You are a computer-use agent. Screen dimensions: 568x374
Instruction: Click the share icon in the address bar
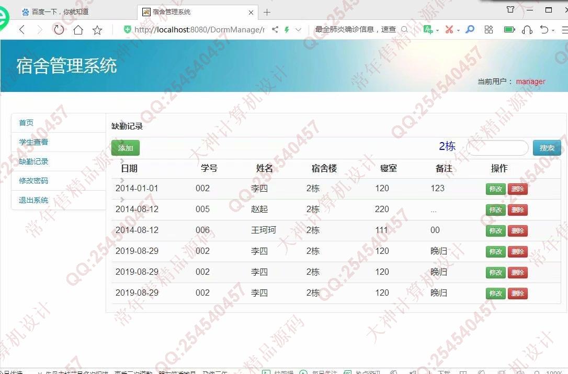tap(275, 29)
